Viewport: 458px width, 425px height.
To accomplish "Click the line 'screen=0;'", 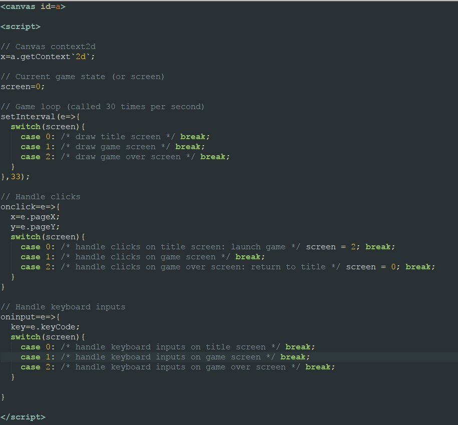I will coord(23,87).
